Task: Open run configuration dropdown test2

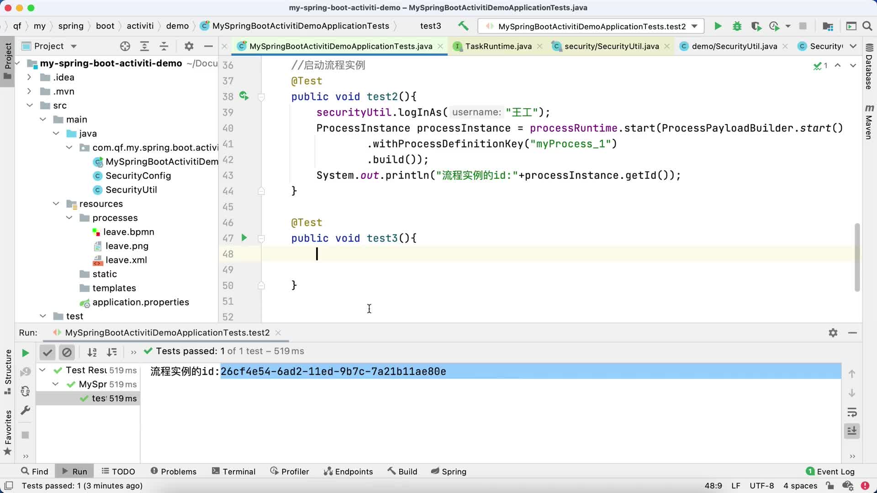Action: [591, 26]
